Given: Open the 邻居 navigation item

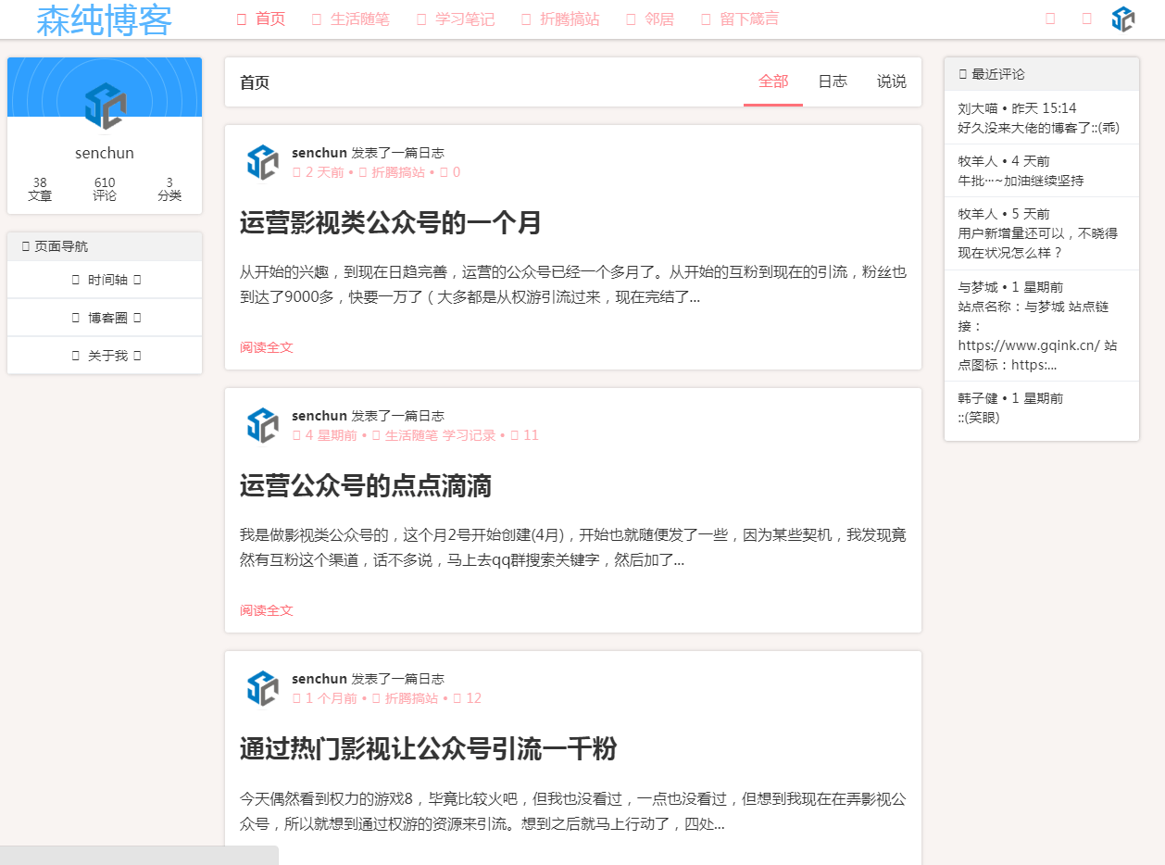Looking at the screenshot, I should 651,19.
